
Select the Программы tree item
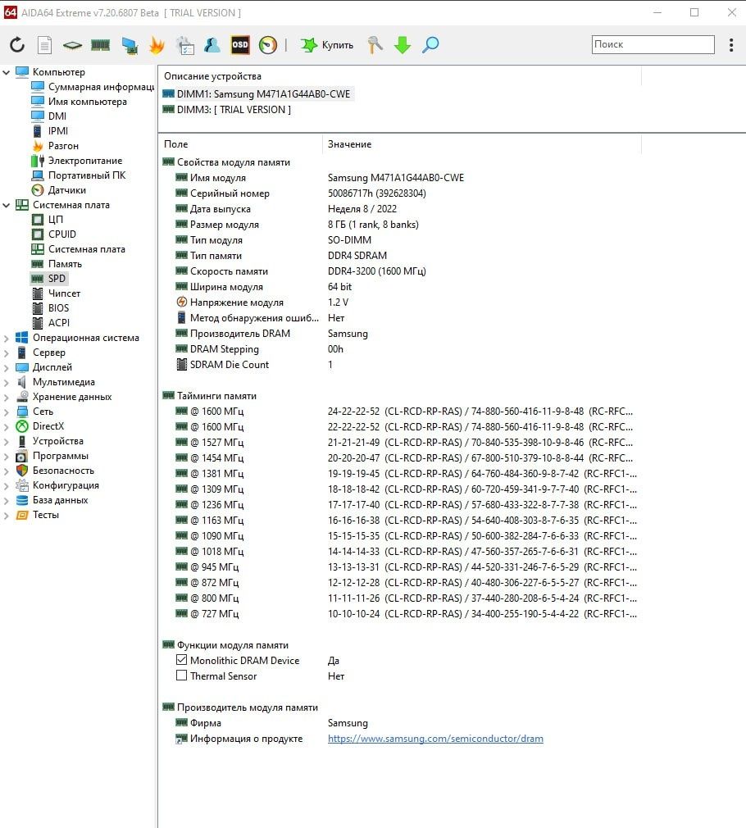(52, 456)
